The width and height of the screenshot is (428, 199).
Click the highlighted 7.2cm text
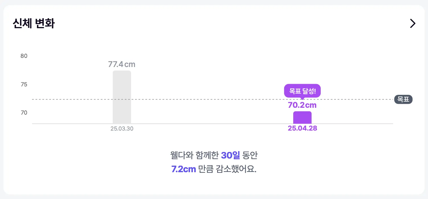click(183, 169)
